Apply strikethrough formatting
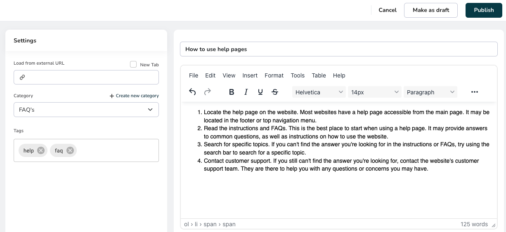Viewport: 506px width, 232px height. pyautogui.click(x=275, y=92)
